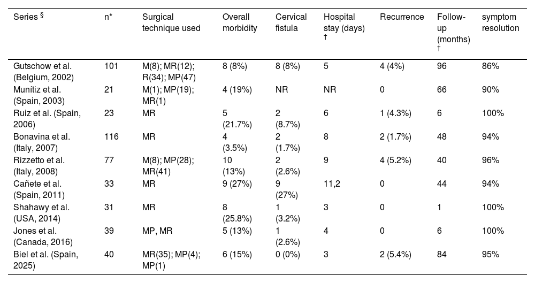
Task: Click the Bonavina et al. (Italy, 2007) cell
Action: (x=42, y=141)
